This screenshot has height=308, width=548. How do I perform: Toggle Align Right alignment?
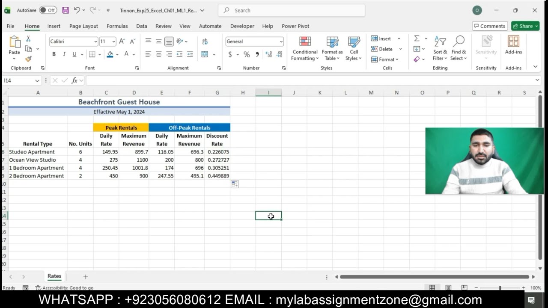pyautogui.click(x=169, y=54)
